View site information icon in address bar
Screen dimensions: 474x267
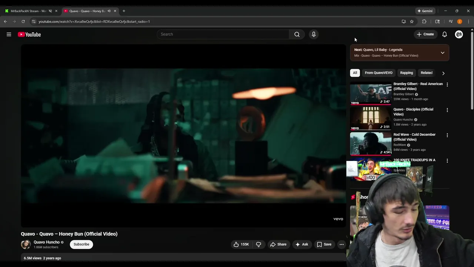point(34,22)
